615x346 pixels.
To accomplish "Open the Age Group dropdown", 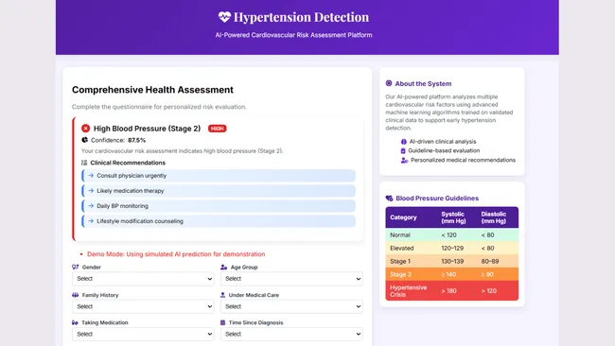I will point(291,279).
